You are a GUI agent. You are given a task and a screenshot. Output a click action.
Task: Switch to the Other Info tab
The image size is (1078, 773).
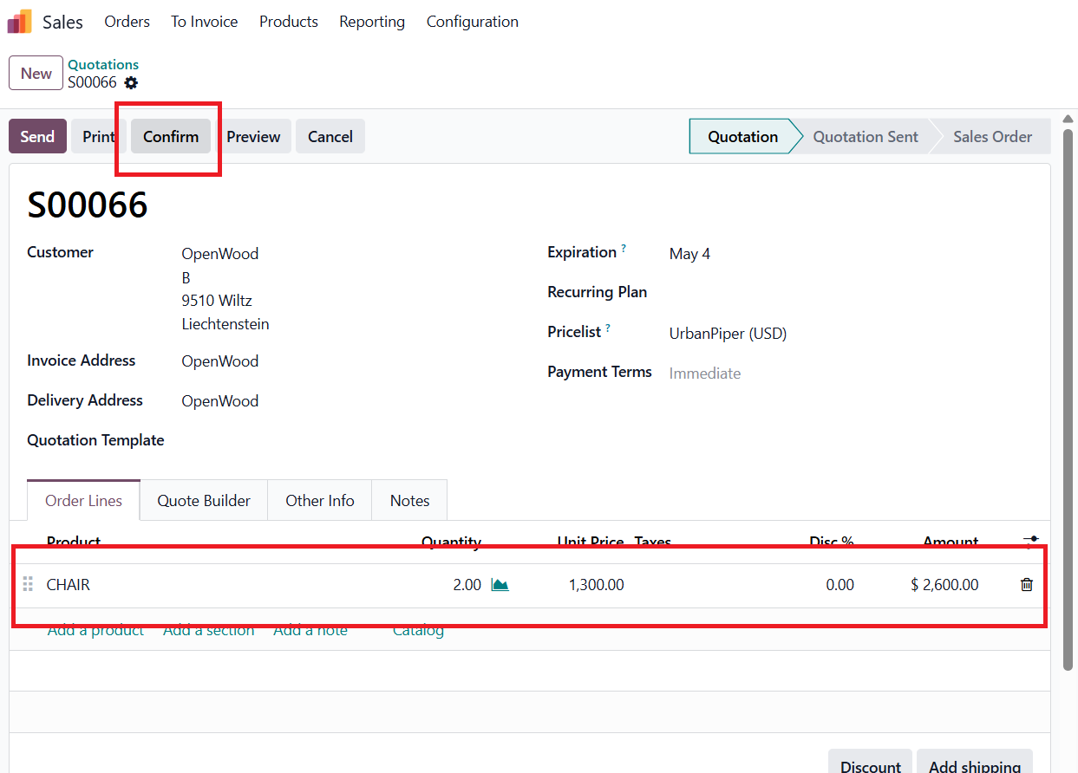click(x=319, y=501)
